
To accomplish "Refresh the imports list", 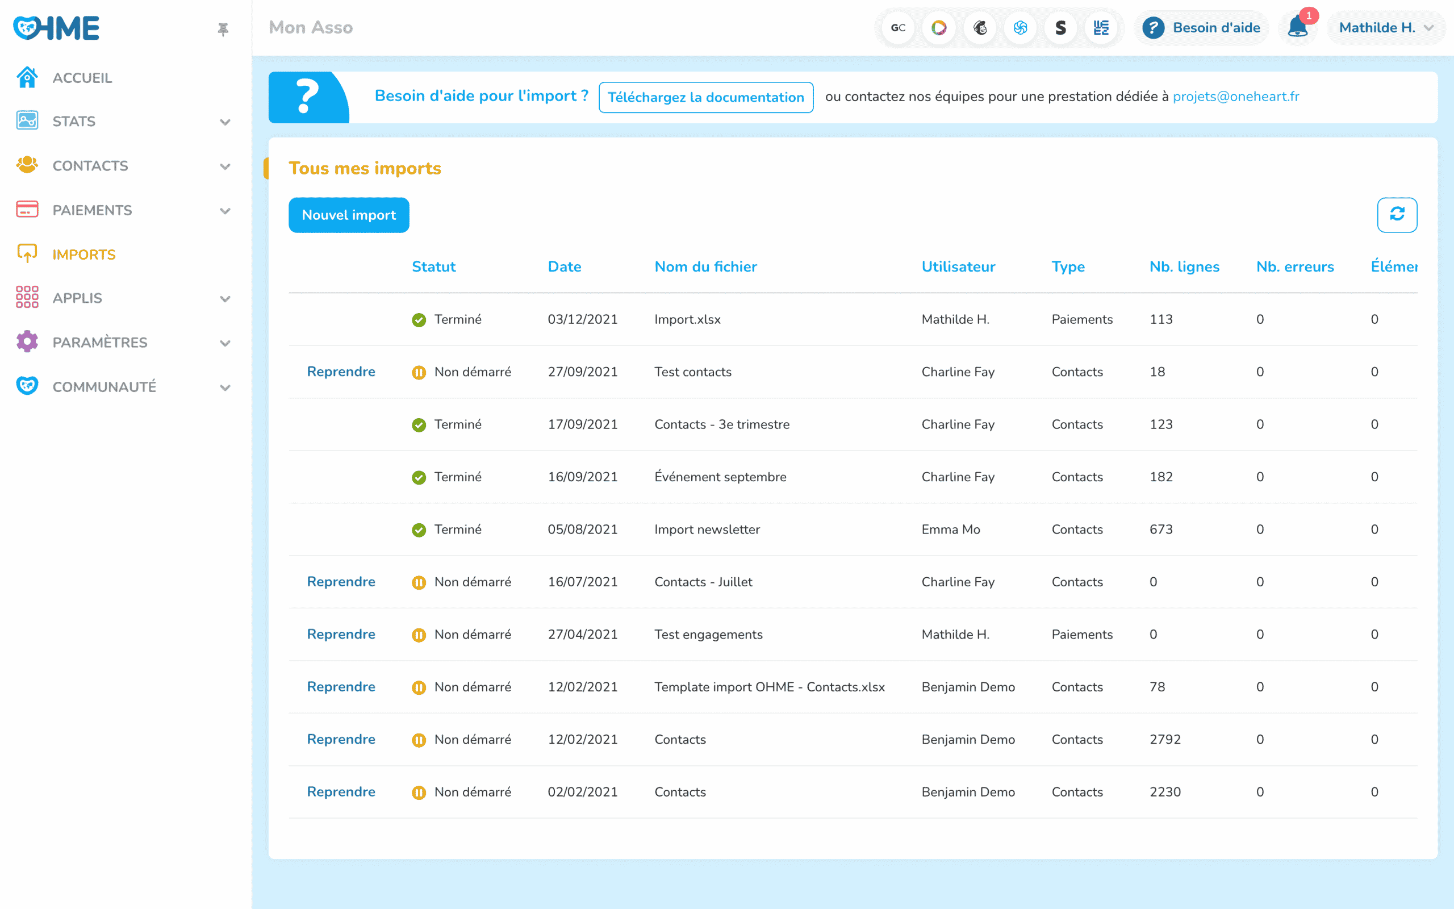I will 1397,215.
